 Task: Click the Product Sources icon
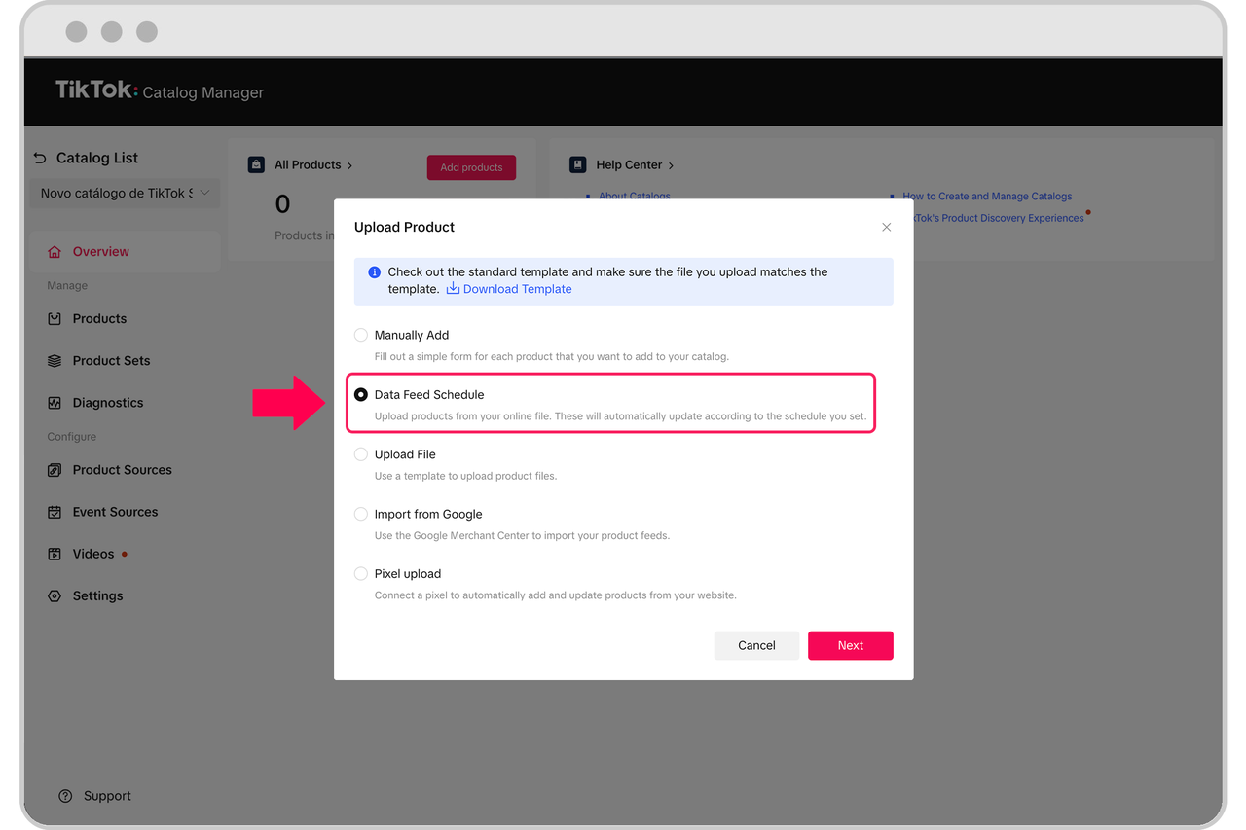pos(55,470)
